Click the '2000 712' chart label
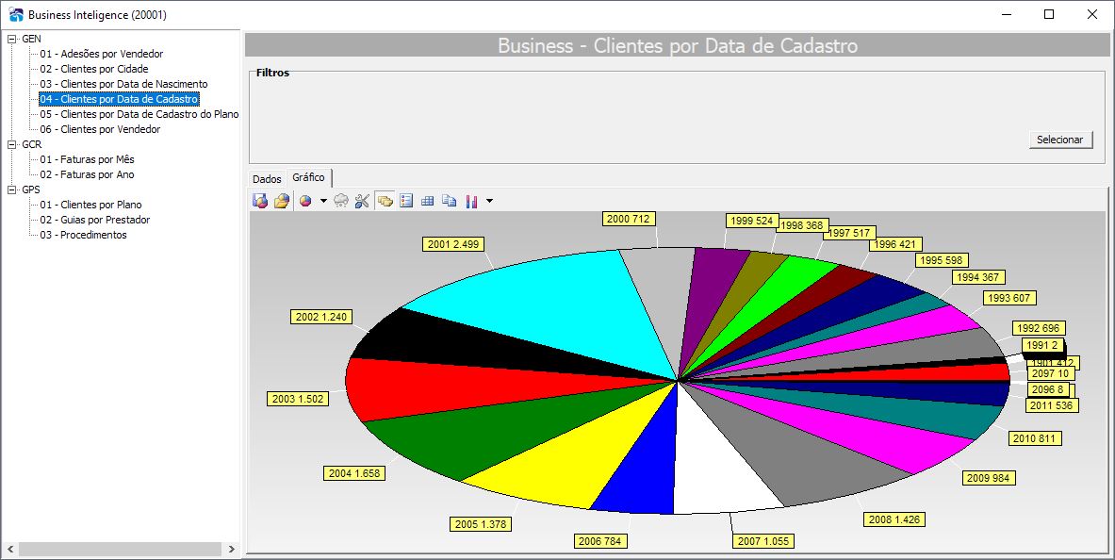Image resolution: width=1115 pixels, height=560 pixels. (x=628, y=219)
